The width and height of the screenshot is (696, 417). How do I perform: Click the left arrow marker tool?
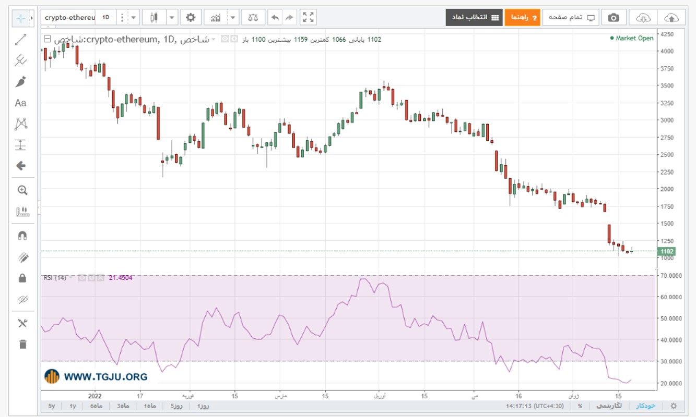[21, 166]
